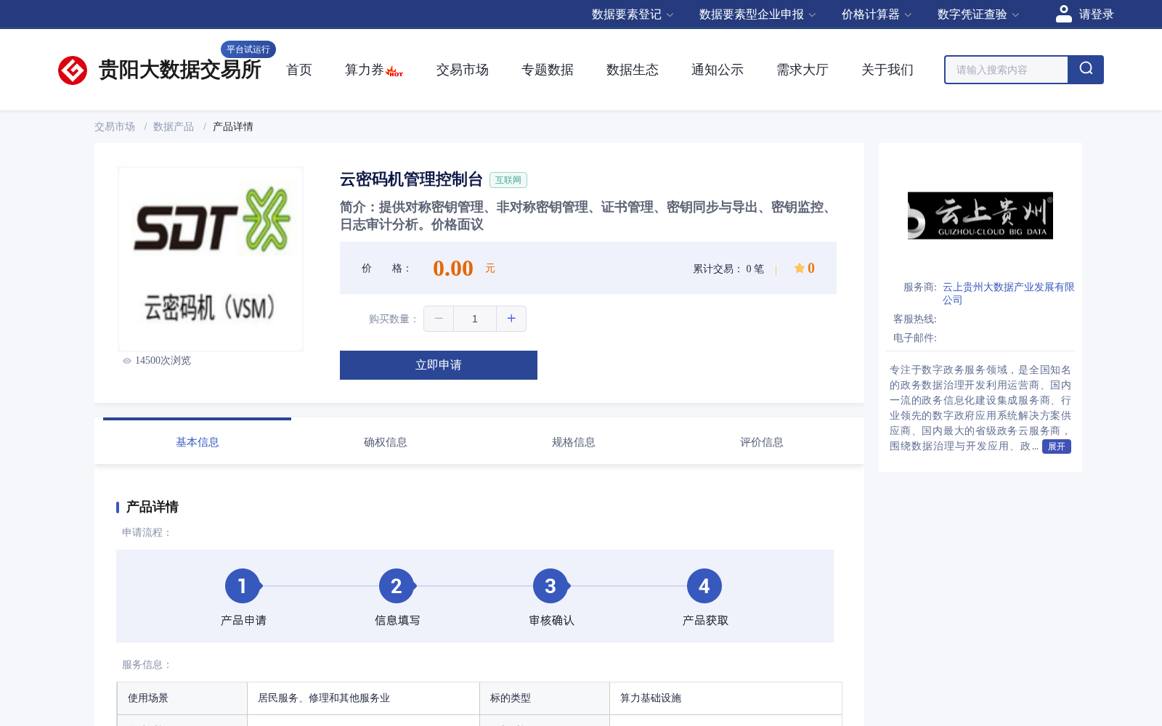Click the price value 0.00
This screenshot has height=726, width=1162.
tap(453, 269)
